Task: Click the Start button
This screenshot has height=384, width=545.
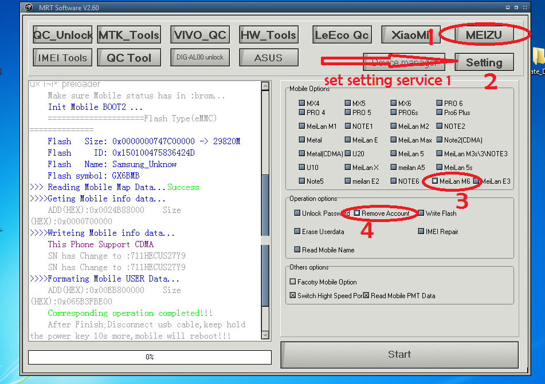Action: (399, 354)
